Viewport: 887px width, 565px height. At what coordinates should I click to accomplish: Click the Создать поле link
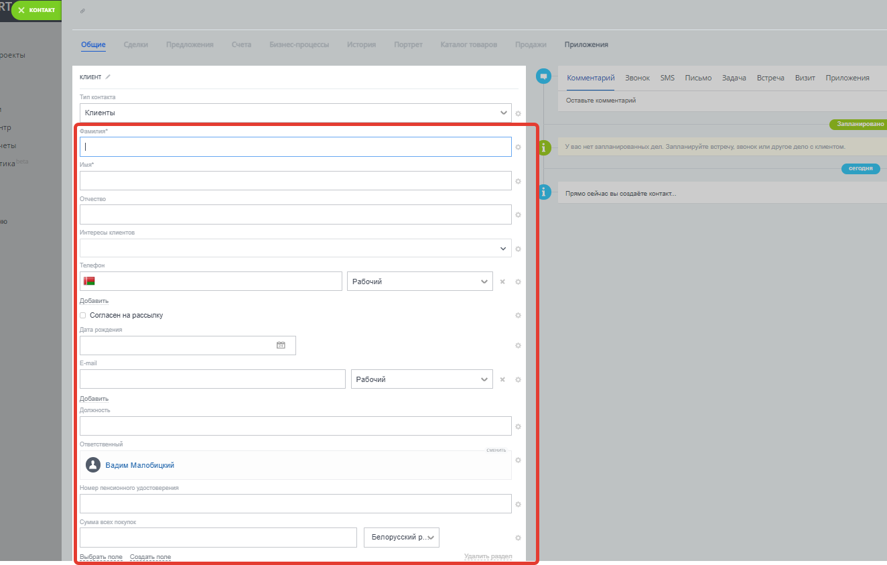tap(150, 557)
